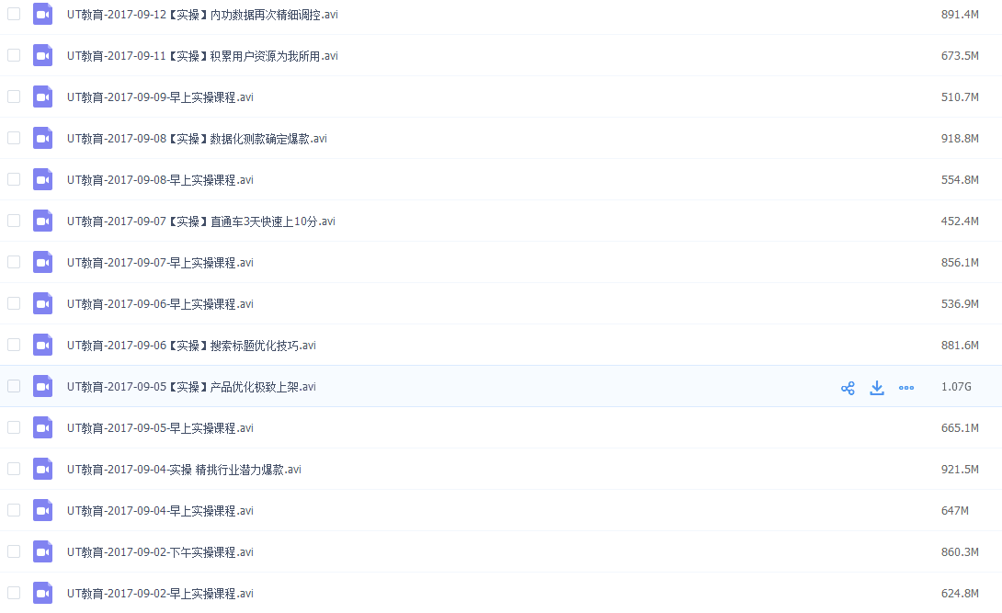Check the box for 2017-09-09-早上实操课程.avi

tap(14, 96)
